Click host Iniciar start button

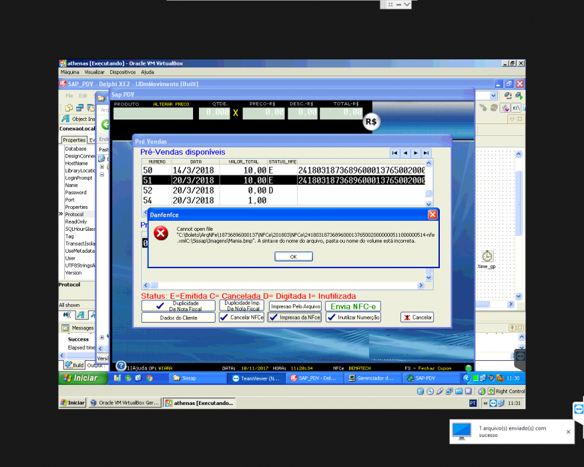(73, 403)
